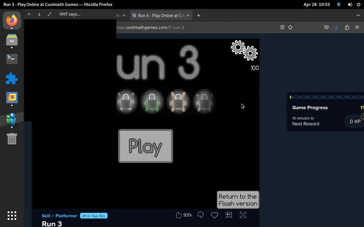Favorite the game with the heart icon
The image size is (364, 227).
[214, 215]
